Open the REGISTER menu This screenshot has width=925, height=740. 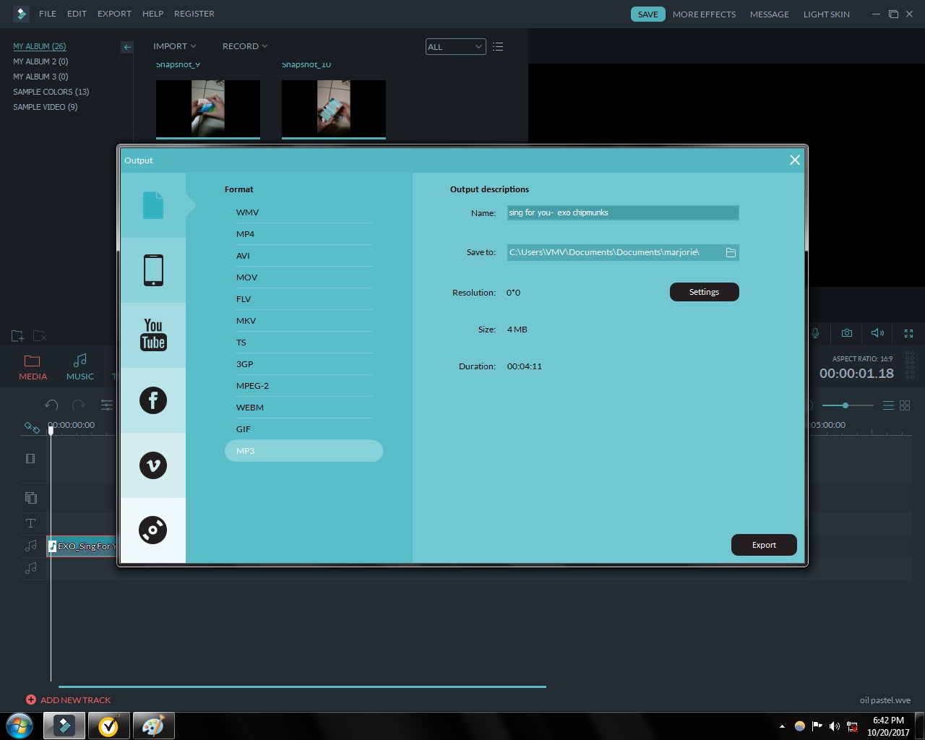coord(194,14)
